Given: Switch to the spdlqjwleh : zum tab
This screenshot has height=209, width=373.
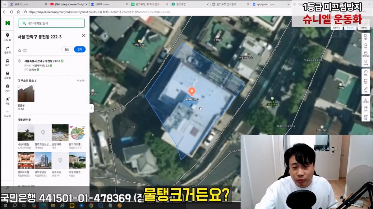Looking at the screenshot, I should [270, 4].
